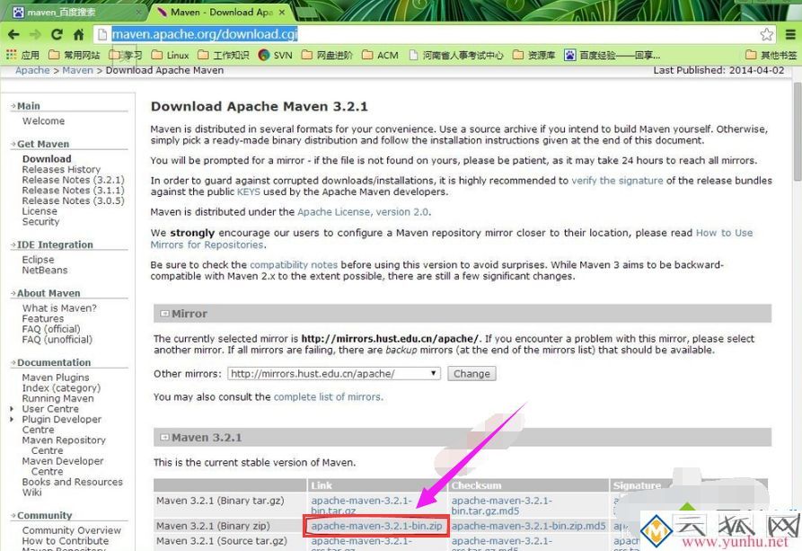Click the browser Forward arrow
Screen dimensions: 802x551
tap(35, 34)
